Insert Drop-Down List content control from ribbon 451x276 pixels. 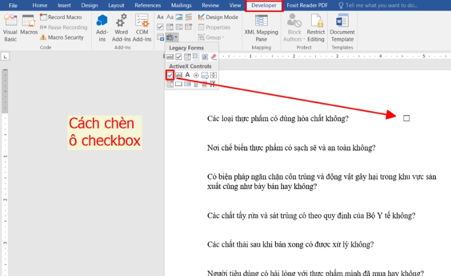[x=179, y=27]
